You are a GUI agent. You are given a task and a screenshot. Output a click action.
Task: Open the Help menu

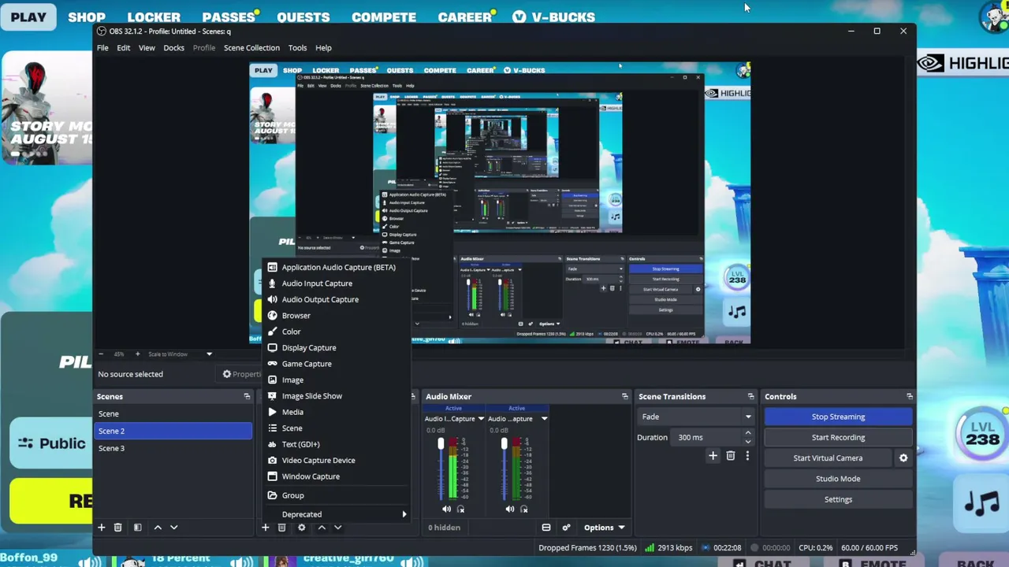pyautogui.click(x=323, y=48)
